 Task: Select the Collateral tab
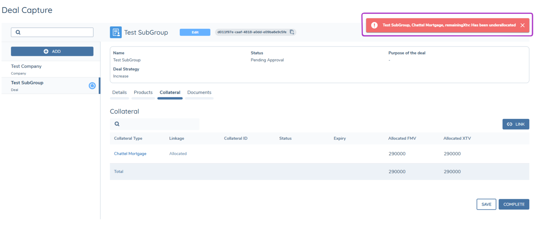point(170,93)
